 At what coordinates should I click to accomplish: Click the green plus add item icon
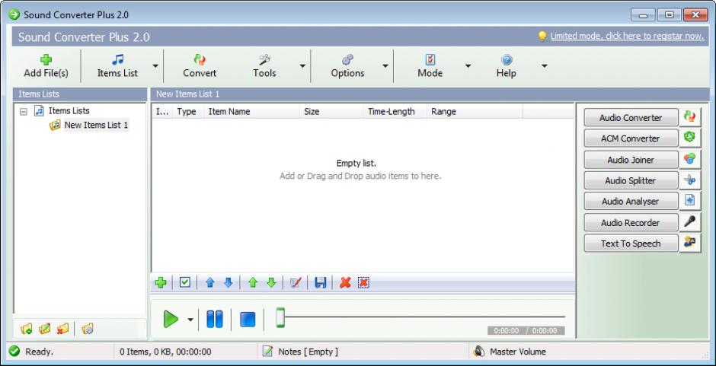pyautogui.click(x=160, y=283)
